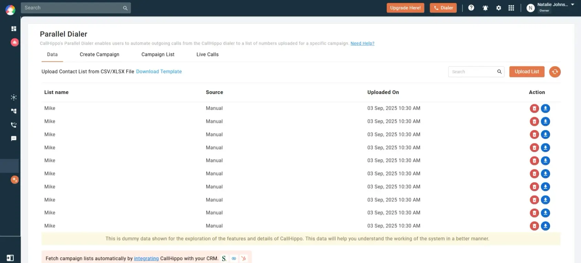Expand the Natalie Johns account dropdown arrow

[x=572, y=4]
